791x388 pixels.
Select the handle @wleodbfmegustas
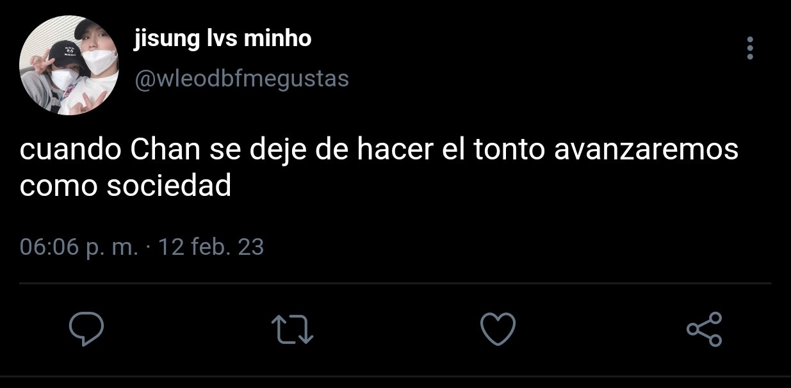(x=241, y=79)
